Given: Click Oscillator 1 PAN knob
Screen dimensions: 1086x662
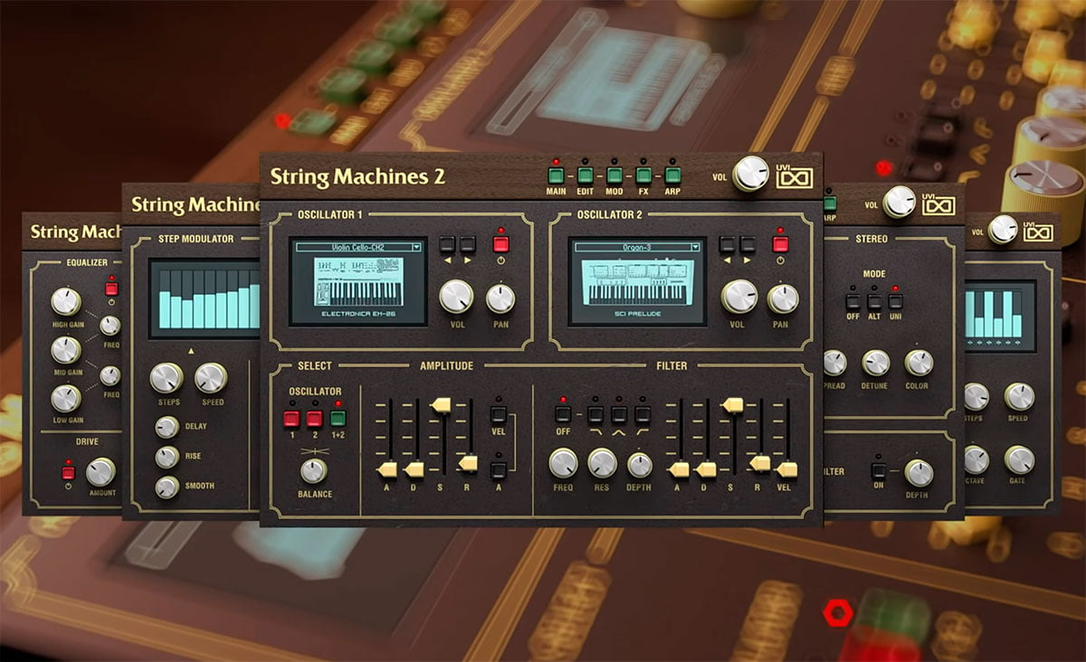Looking at the screenshot, I should click(x=500, y=298).
